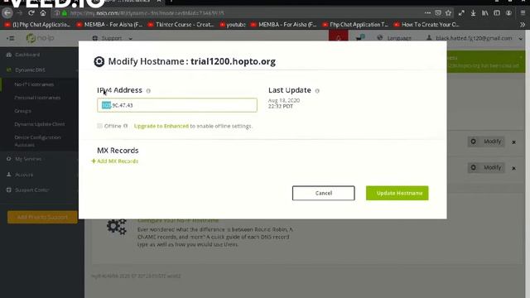Show Last Update info tooltip icon
Image resolution: width=530 pixels, height=298 pixels.
317,90
